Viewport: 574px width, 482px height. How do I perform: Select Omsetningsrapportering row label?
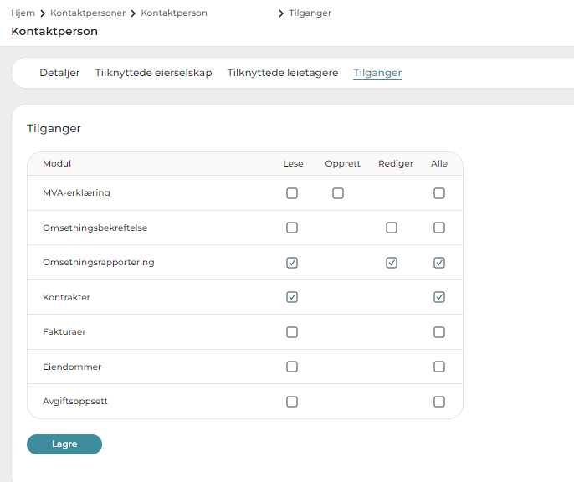point(99,263)
